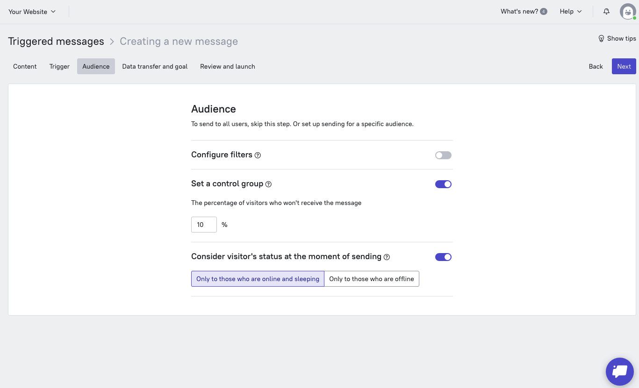Click the Creating a new message title

pos(179,42)
